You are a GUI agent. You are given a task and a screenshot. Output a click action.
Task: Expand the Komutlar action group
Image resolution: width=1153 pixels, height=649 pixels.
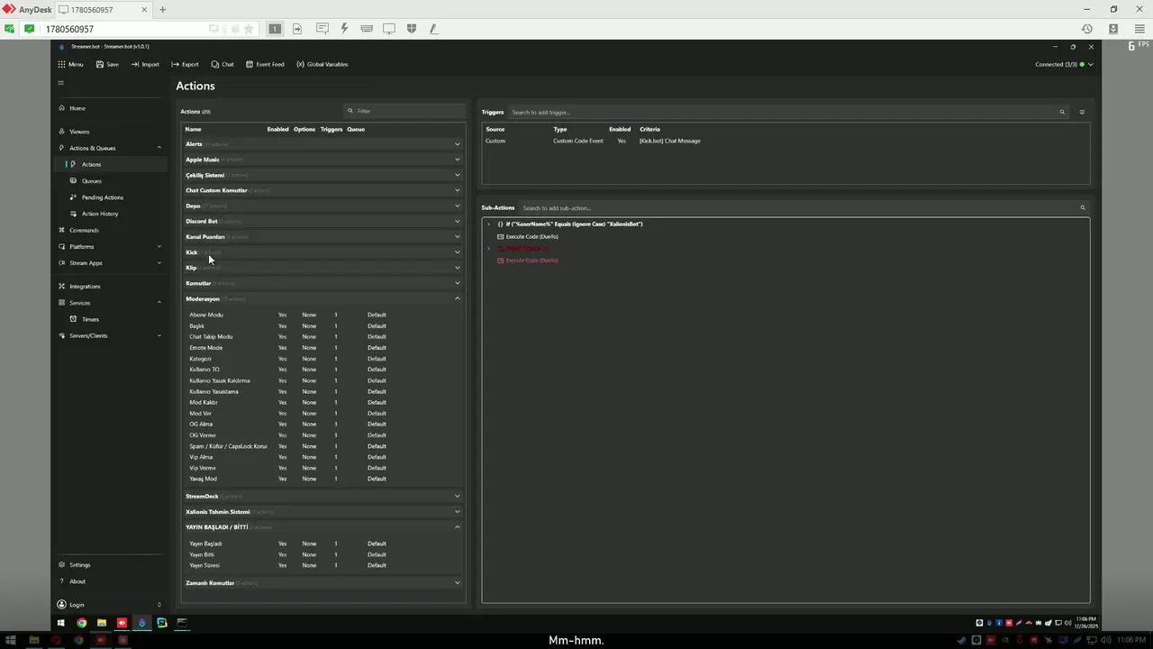458,283
